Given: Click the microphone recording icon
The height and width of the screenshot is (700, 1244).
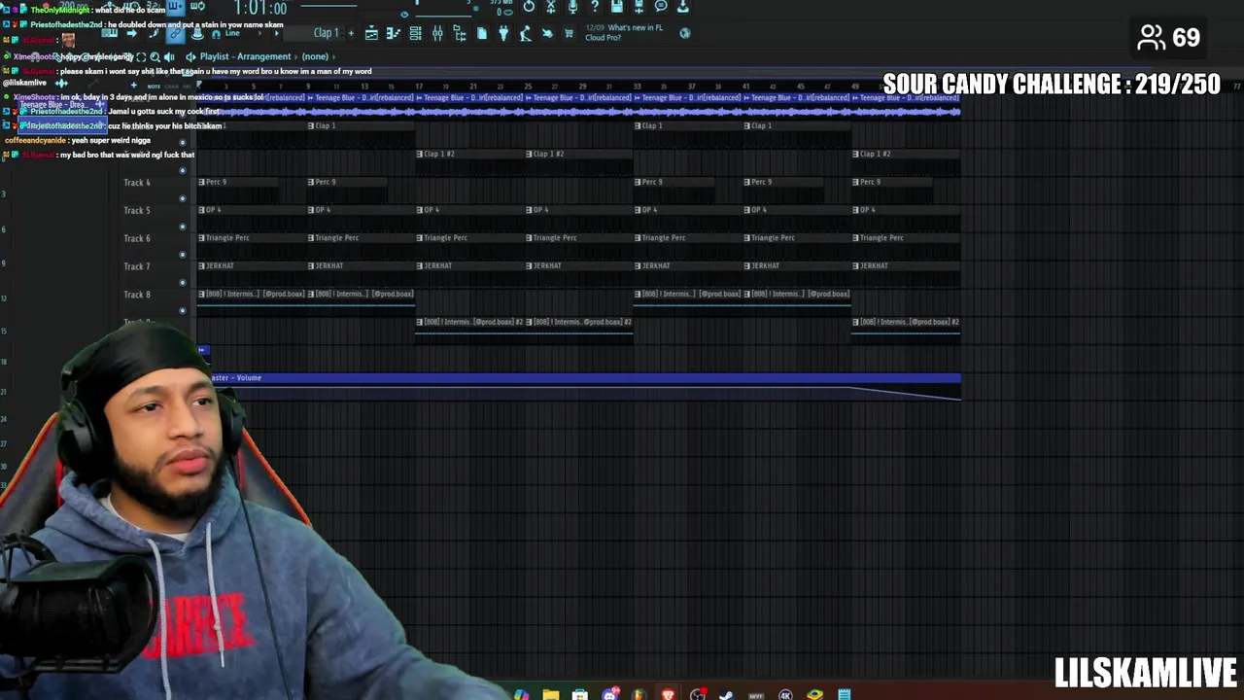Looking at the screenshot, I should [x=572, y=7].
